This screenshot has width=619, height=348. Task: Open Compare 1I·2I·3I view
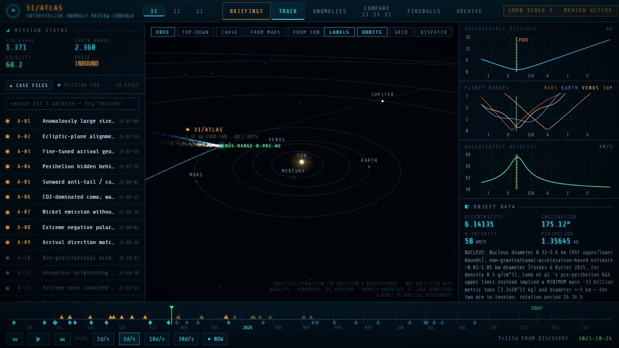point(377,11)
